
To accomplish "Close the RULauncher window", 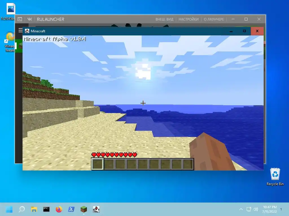I will tap(259, 19).
